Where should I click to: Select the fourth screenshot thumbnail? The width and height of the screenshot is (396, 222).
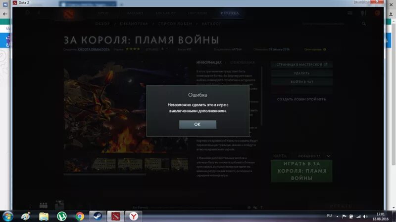click(156, 164)
